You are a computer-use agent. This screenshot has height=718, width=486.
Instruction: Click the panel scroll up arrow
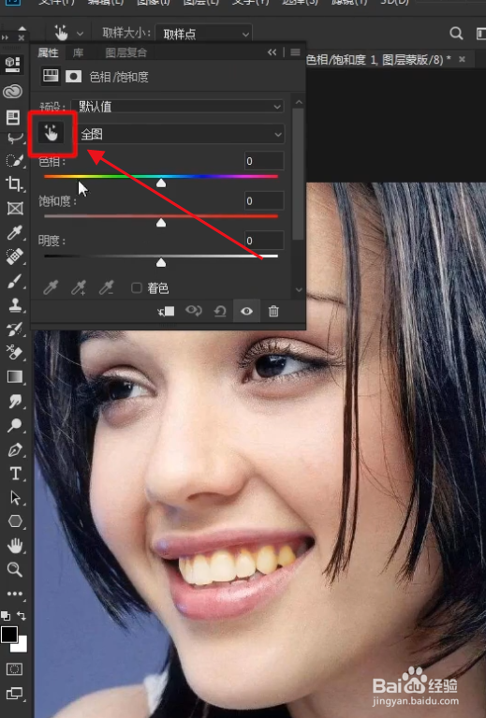(299, 102)
